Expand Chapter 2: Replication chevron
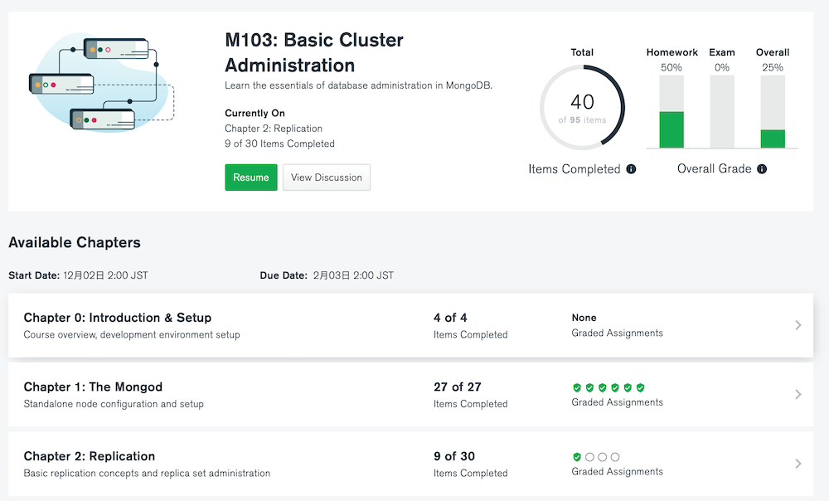The image size is (829, 501). 797,464
